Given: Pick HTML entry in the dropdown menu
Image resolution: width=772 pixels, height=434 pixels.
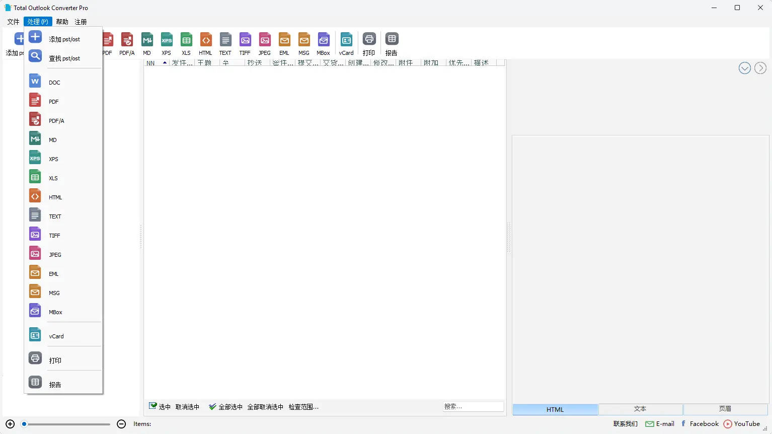Looking at the screenshot, I should [x=63, y=197].
